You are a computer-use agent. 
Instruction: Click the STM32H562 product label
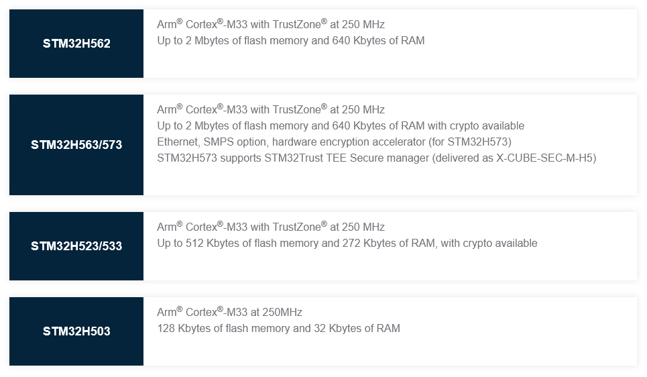click(76, 44)
